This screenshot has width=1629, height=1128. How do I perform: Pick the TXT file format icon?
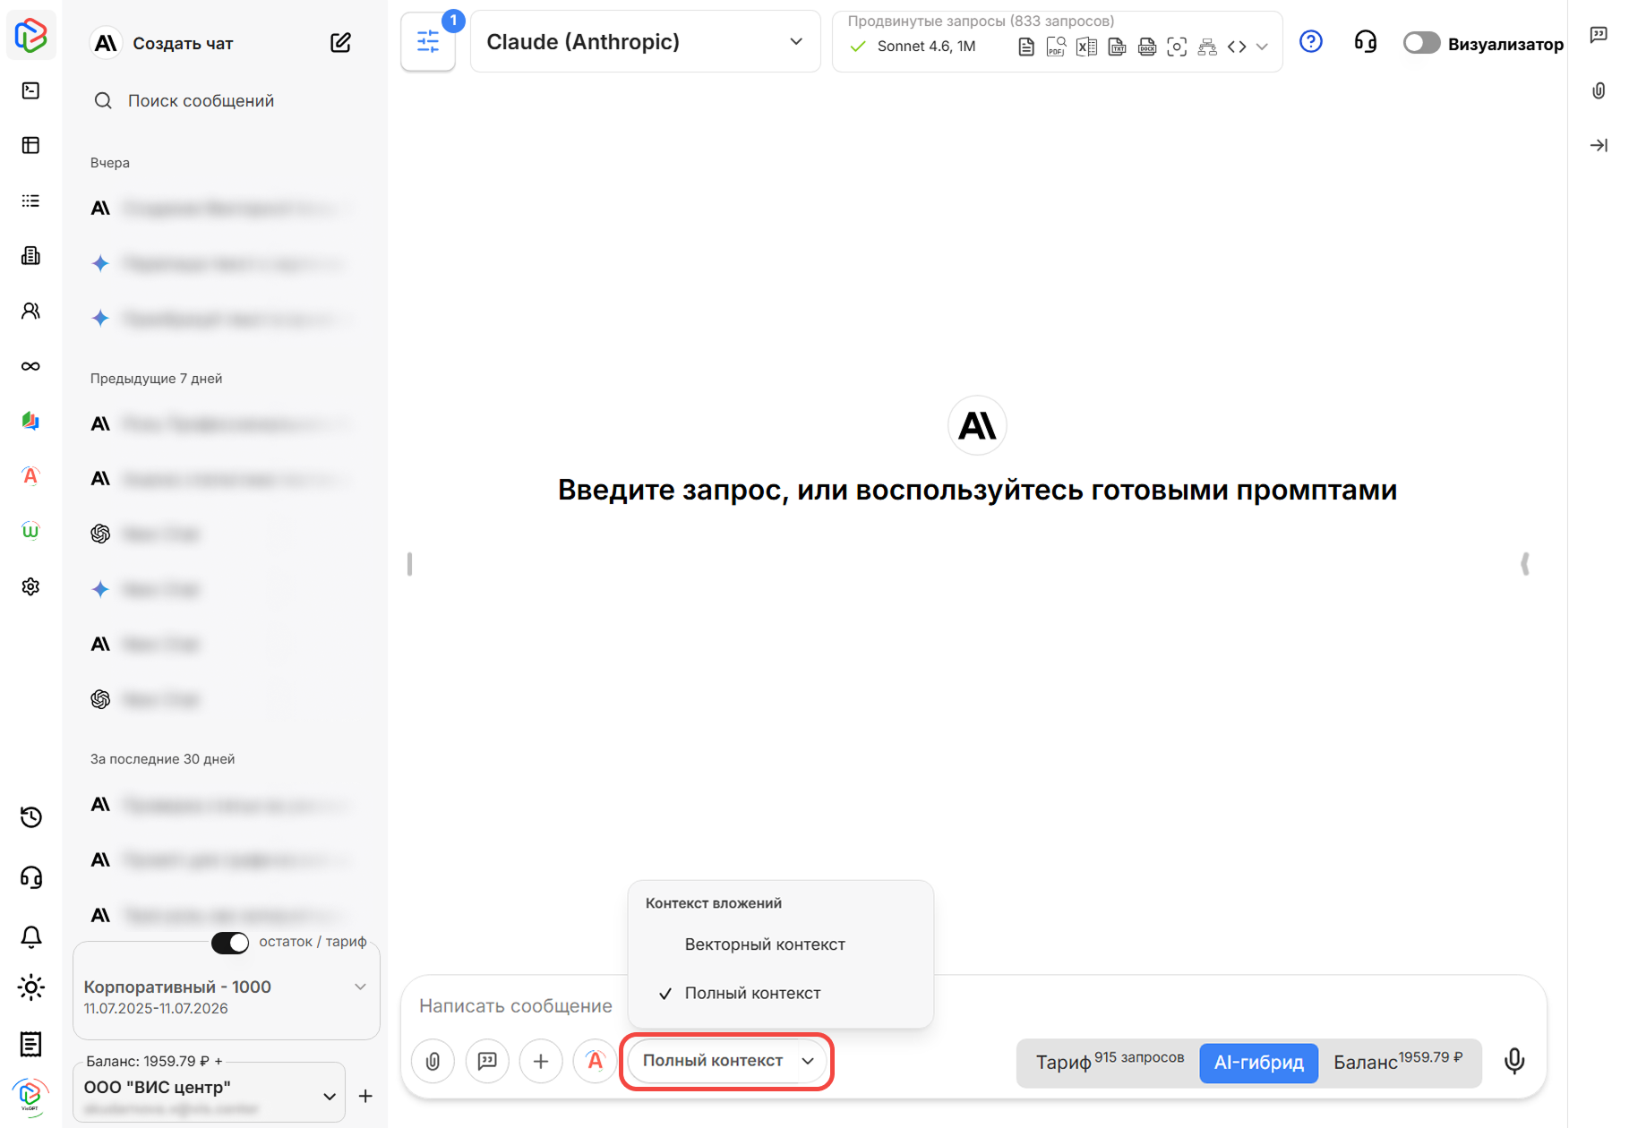pyautogui.click(x=1117, y=46)
